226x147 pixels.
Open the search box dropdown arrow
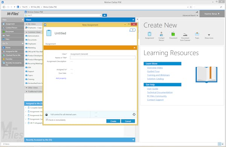(101, 15)
